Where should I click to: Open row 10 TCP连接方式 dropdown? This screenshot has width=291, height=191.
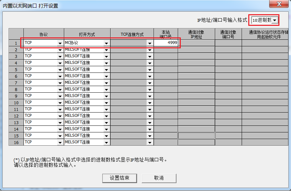pos(150,103)
